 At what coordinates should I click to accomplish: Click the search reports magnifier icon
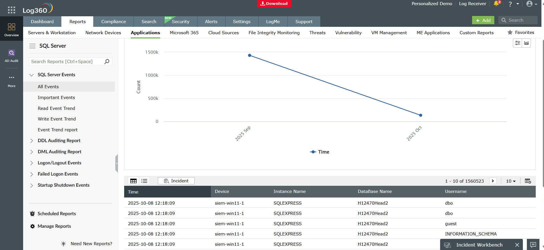point(107,61)
